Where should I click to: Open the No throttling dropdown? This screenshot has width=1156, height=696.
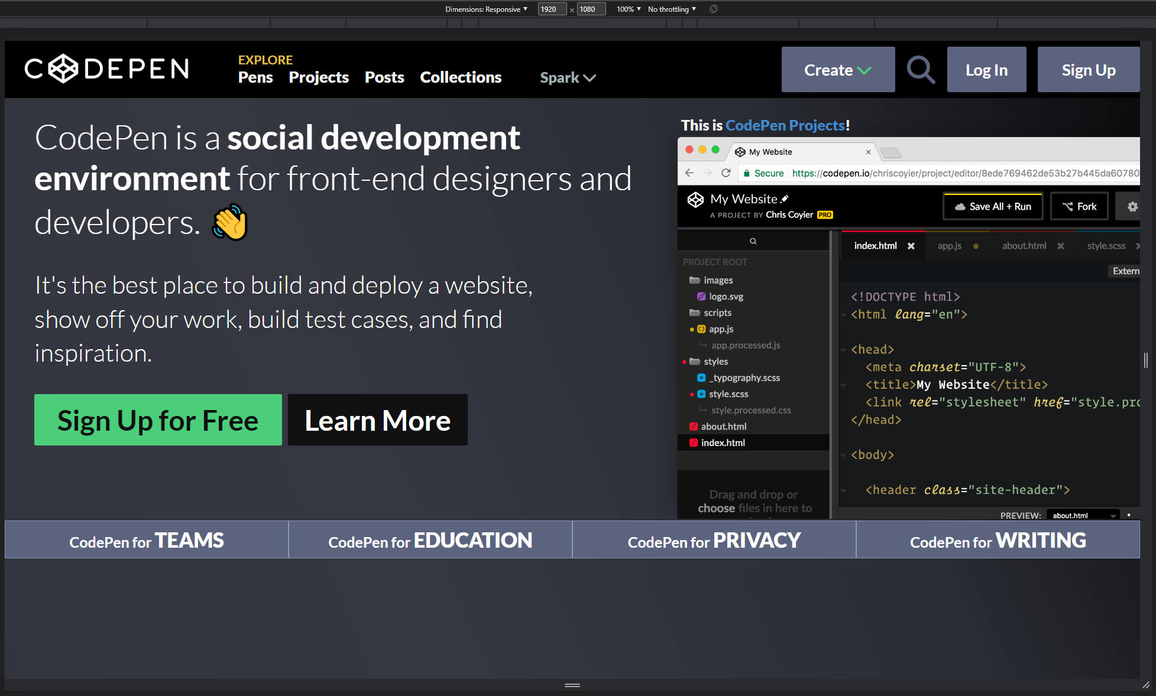point(672,9)
